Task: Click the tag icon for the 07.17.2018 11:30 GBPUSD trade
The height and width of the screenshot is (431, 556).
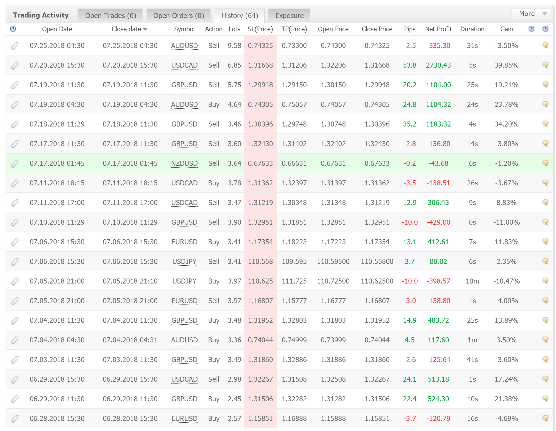Action: tap(15, 144)
